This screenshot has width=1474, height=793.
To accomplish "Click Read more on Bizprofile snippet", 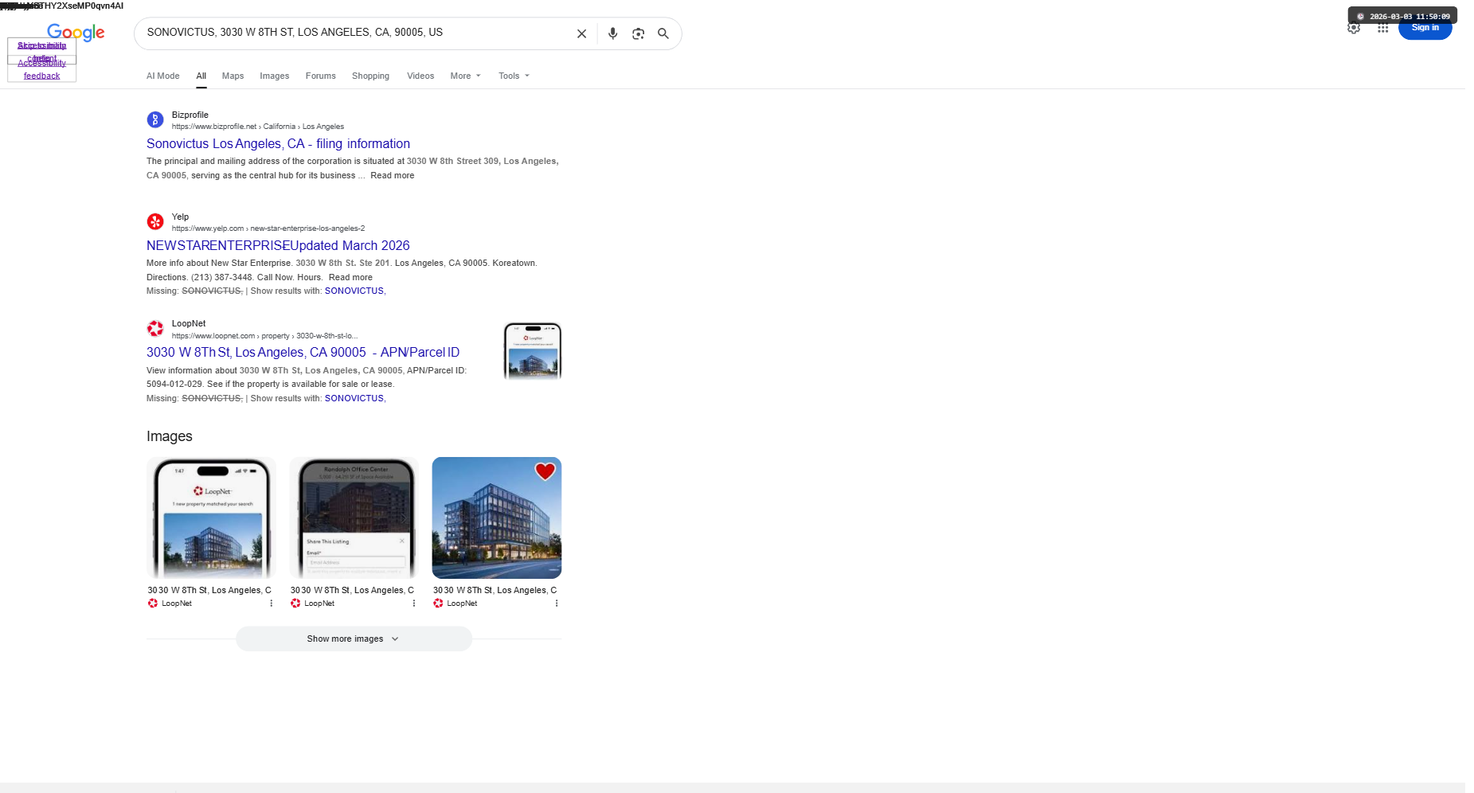I will click(x=393, y=176).
